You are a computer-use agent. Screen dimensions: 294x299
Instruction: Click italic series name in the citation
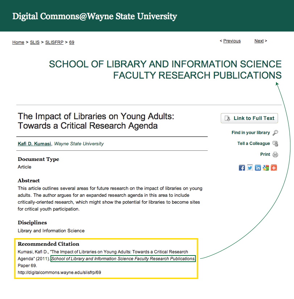123,258
